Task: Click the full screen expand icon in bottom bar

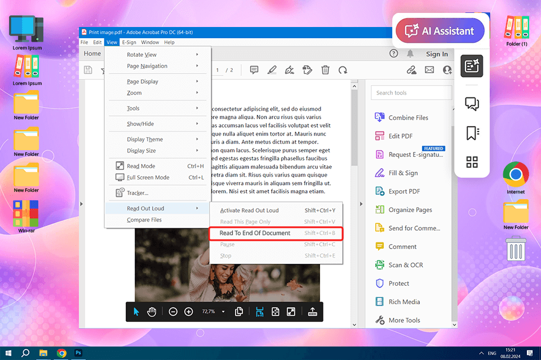Action: pyautogui.click(x=291, y=312)
